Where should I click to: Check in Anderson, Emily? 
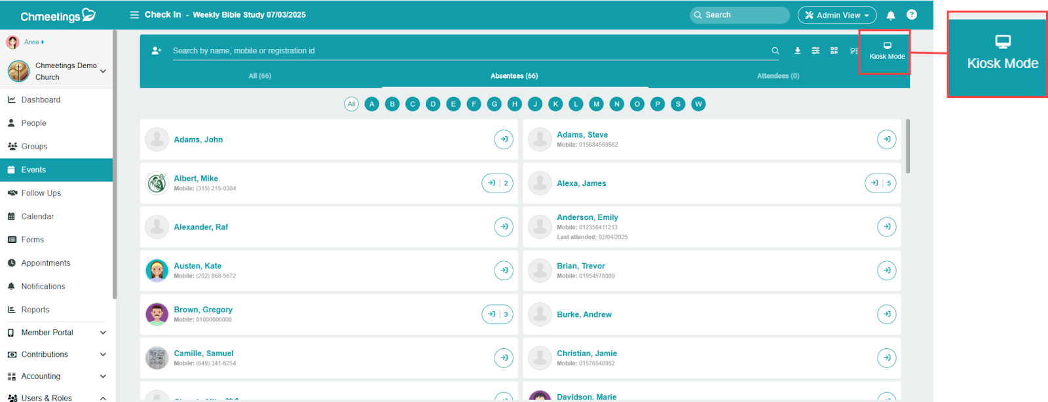click(x=887, y=227)
